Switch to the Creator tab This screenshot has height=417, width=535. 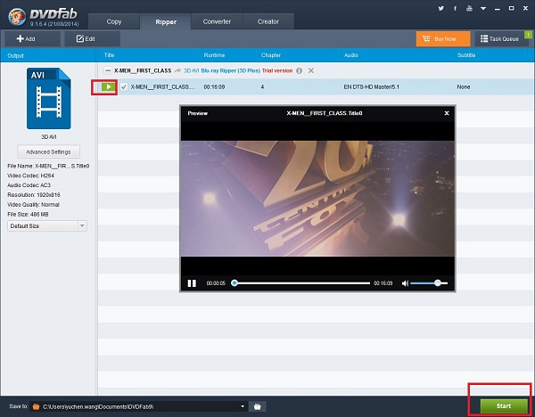[268, 21]
